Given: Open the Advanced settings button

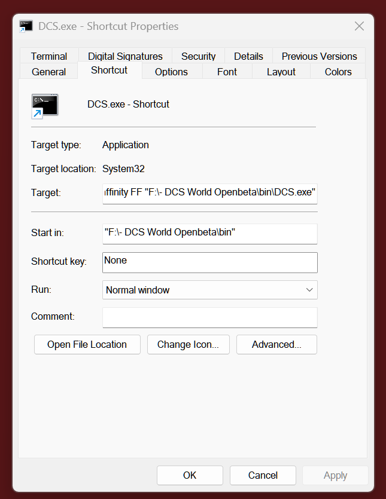Looking at the screenshot, I should click(x=276, y=344).
